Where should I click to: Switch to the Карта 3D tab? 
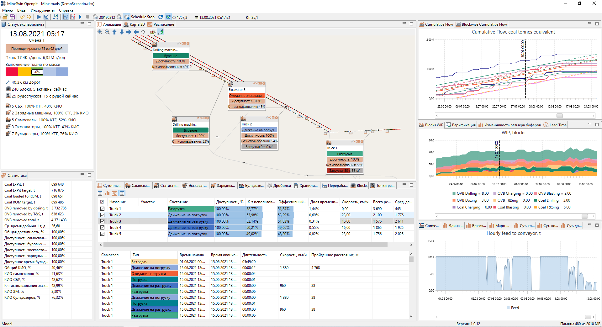pyautogui.click(x=135, y=24)
